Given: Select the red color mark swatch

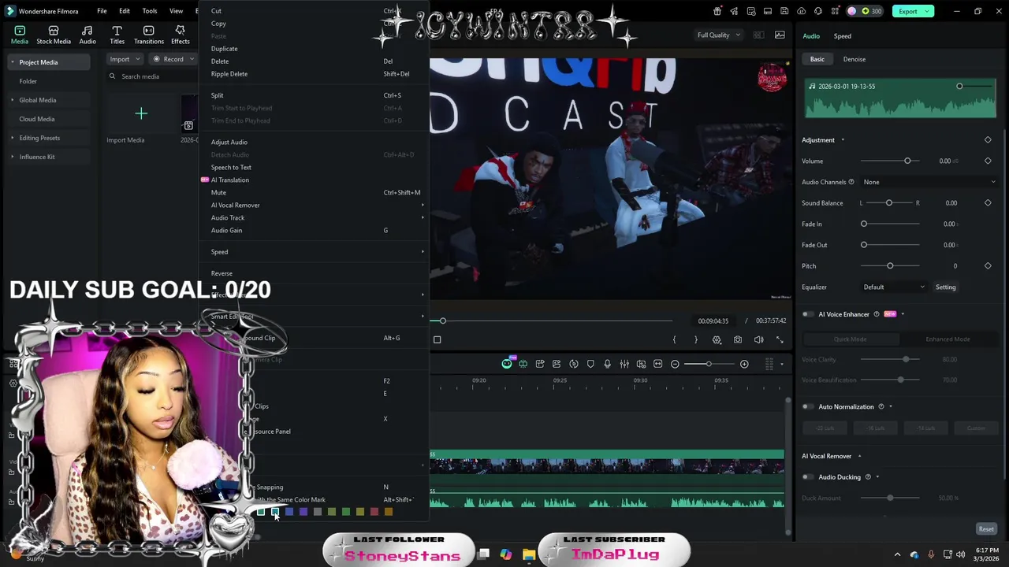Looking at the screenshot, I should pyautogui.click(x=374, y=512).
